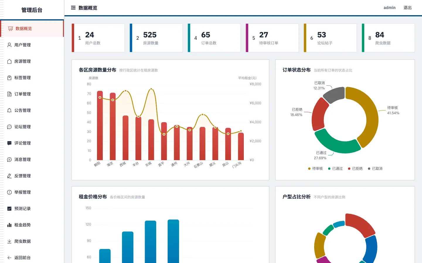Click the 门头沟 red bar

coord(241,146)
